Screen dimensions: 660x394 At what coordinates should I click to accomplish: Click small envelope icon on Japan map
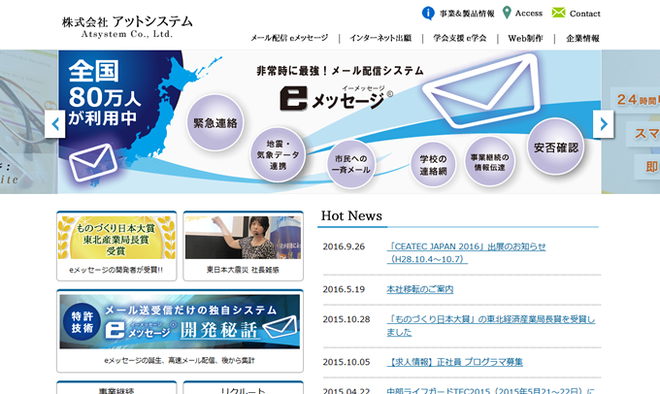click(93, 162)
